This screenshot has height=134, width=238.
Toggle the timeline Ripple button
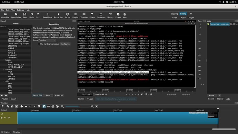pos(53,106)
